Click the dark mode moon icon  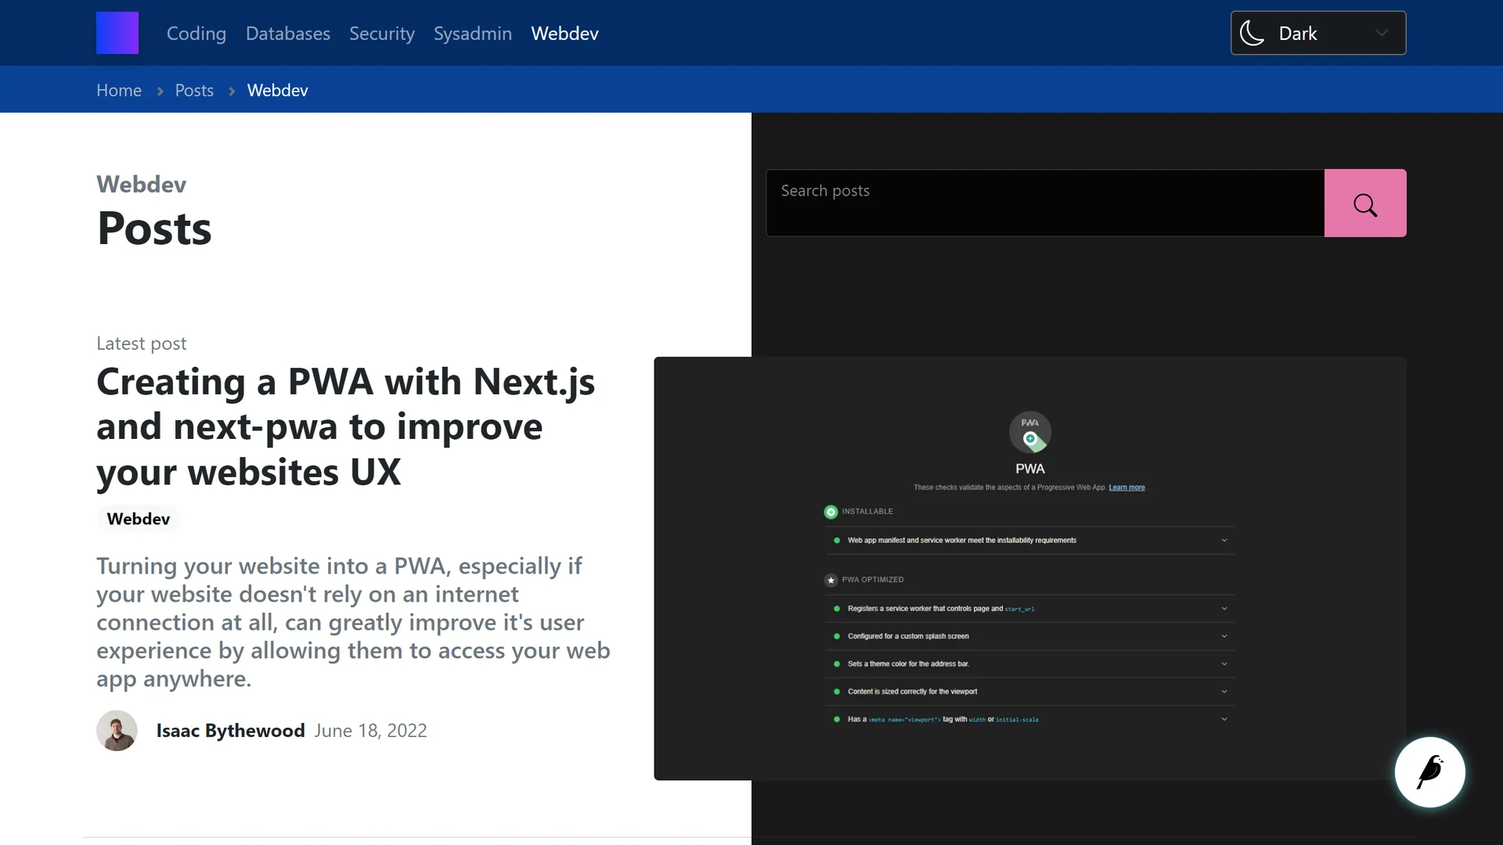pyautogui.click(x=1252, y=33)
